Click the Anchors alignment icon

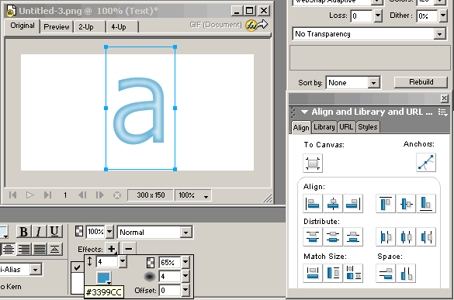[x=426, y=163]
